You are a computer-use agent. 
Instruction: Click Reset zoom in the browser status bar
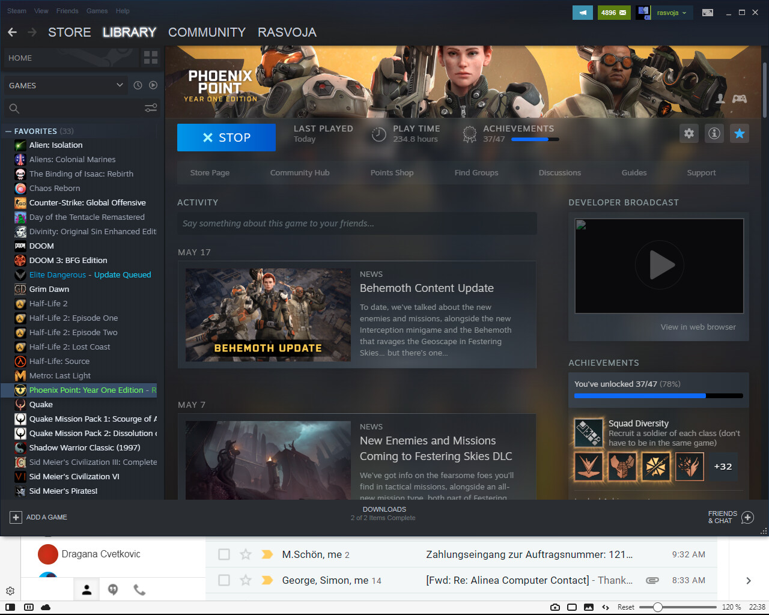coord(626,607)
